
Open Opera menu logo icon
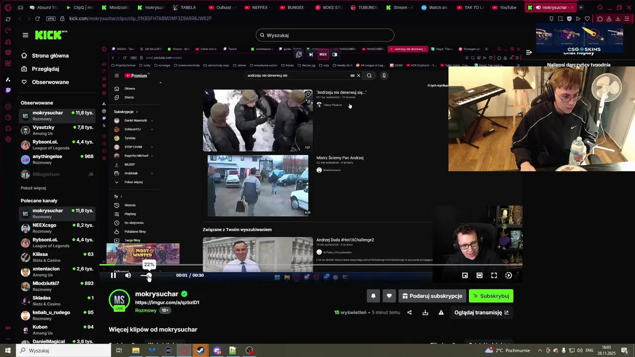[x=8, y=7]
